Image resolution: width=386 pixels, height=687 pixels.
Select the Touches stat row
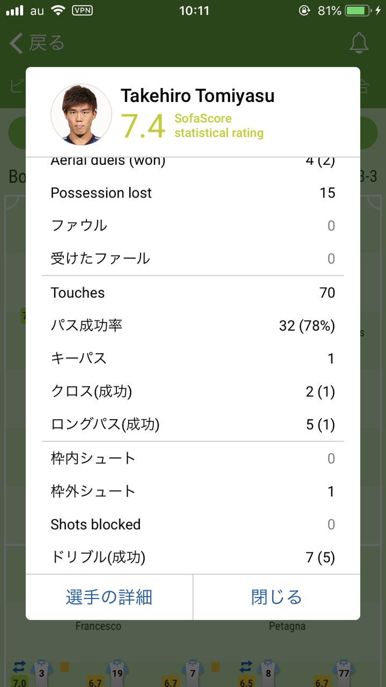(x=193, y=293)
